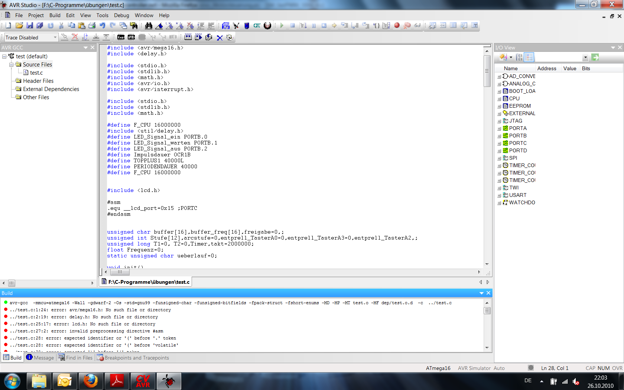Image resolution: width=624 pixels, height=390 pixels.
Task: Step over with the braces icon
Action: [x=376, y=26]
